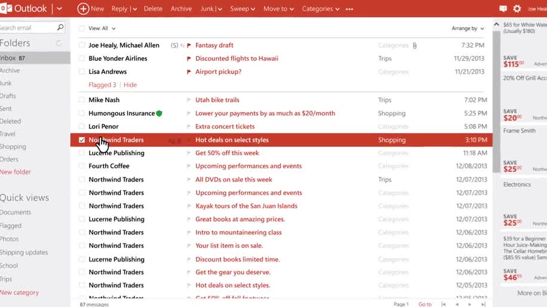
Task: Open the Travel folder
Action: pos(8,134)
